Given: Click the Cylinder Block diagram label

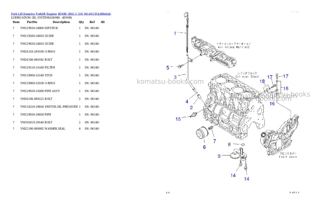Looking at the screenshot, I should pos(247,75).
